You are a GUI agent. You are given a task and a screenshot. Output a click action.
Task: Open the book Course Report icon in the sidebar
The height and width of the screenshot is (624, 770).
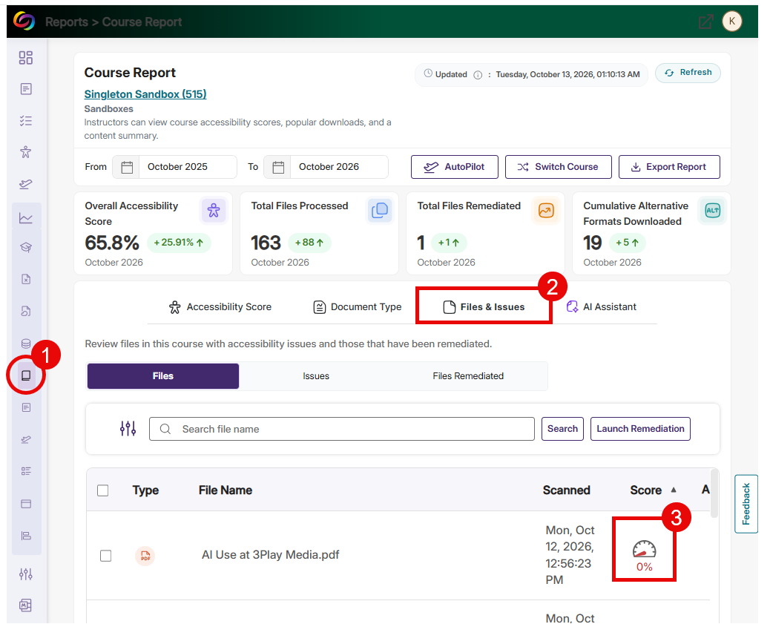point(26,376)
